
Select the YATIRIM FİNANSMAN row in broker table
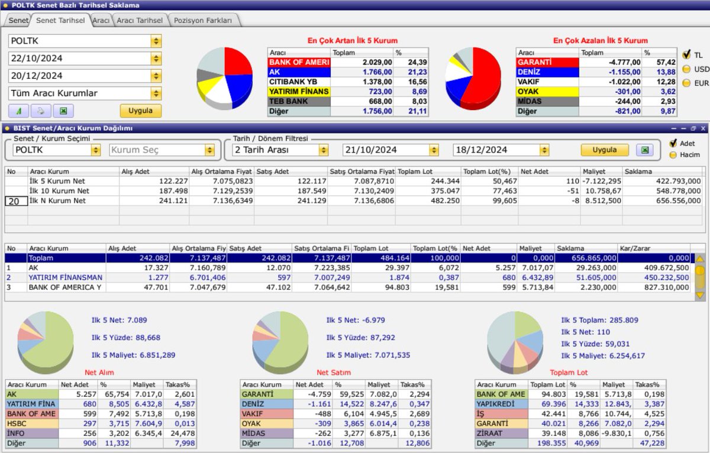pos(348,277)
